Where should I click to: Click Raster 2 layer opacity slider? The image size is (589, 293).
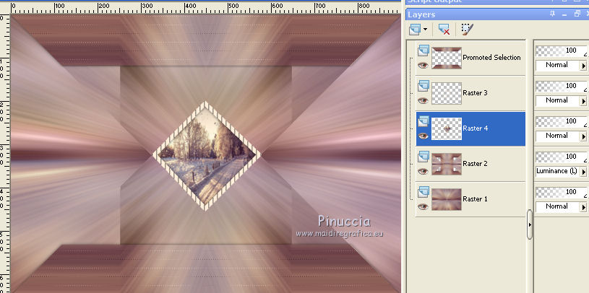point(561,157)
